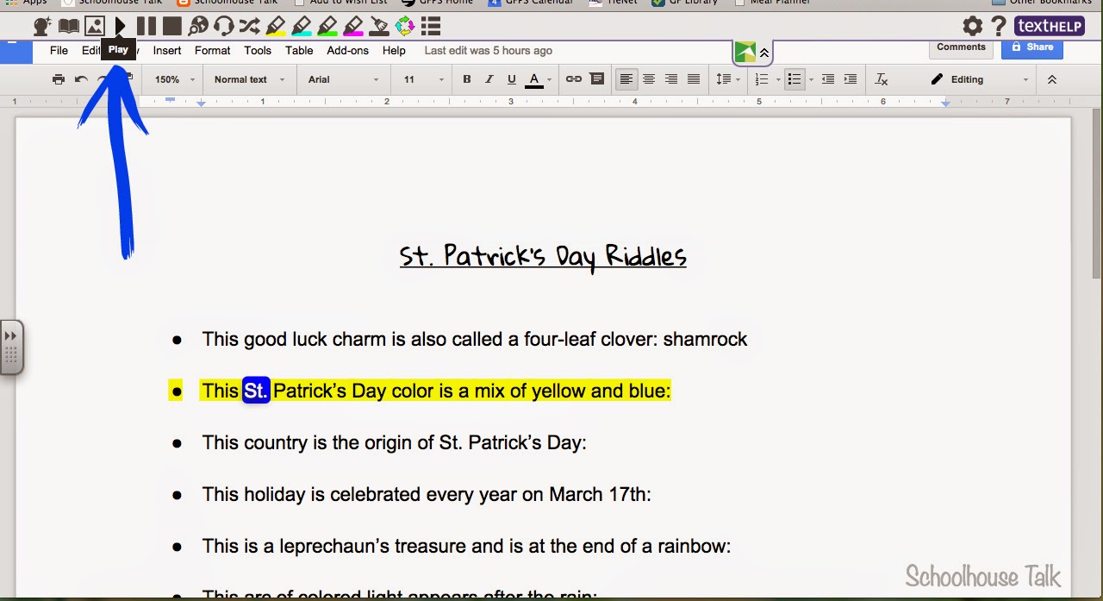Toggle underline formatting
This screenshot has width=1103, height=601.
point(512,79)
